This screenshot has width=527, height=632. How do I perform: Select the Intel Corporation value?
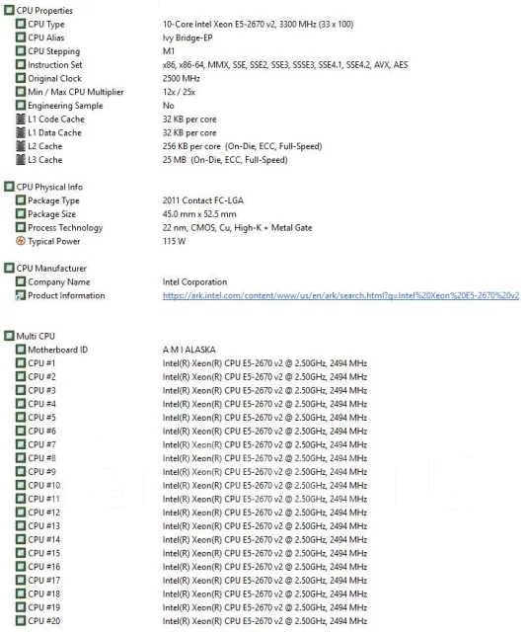(x=195, y=281)
